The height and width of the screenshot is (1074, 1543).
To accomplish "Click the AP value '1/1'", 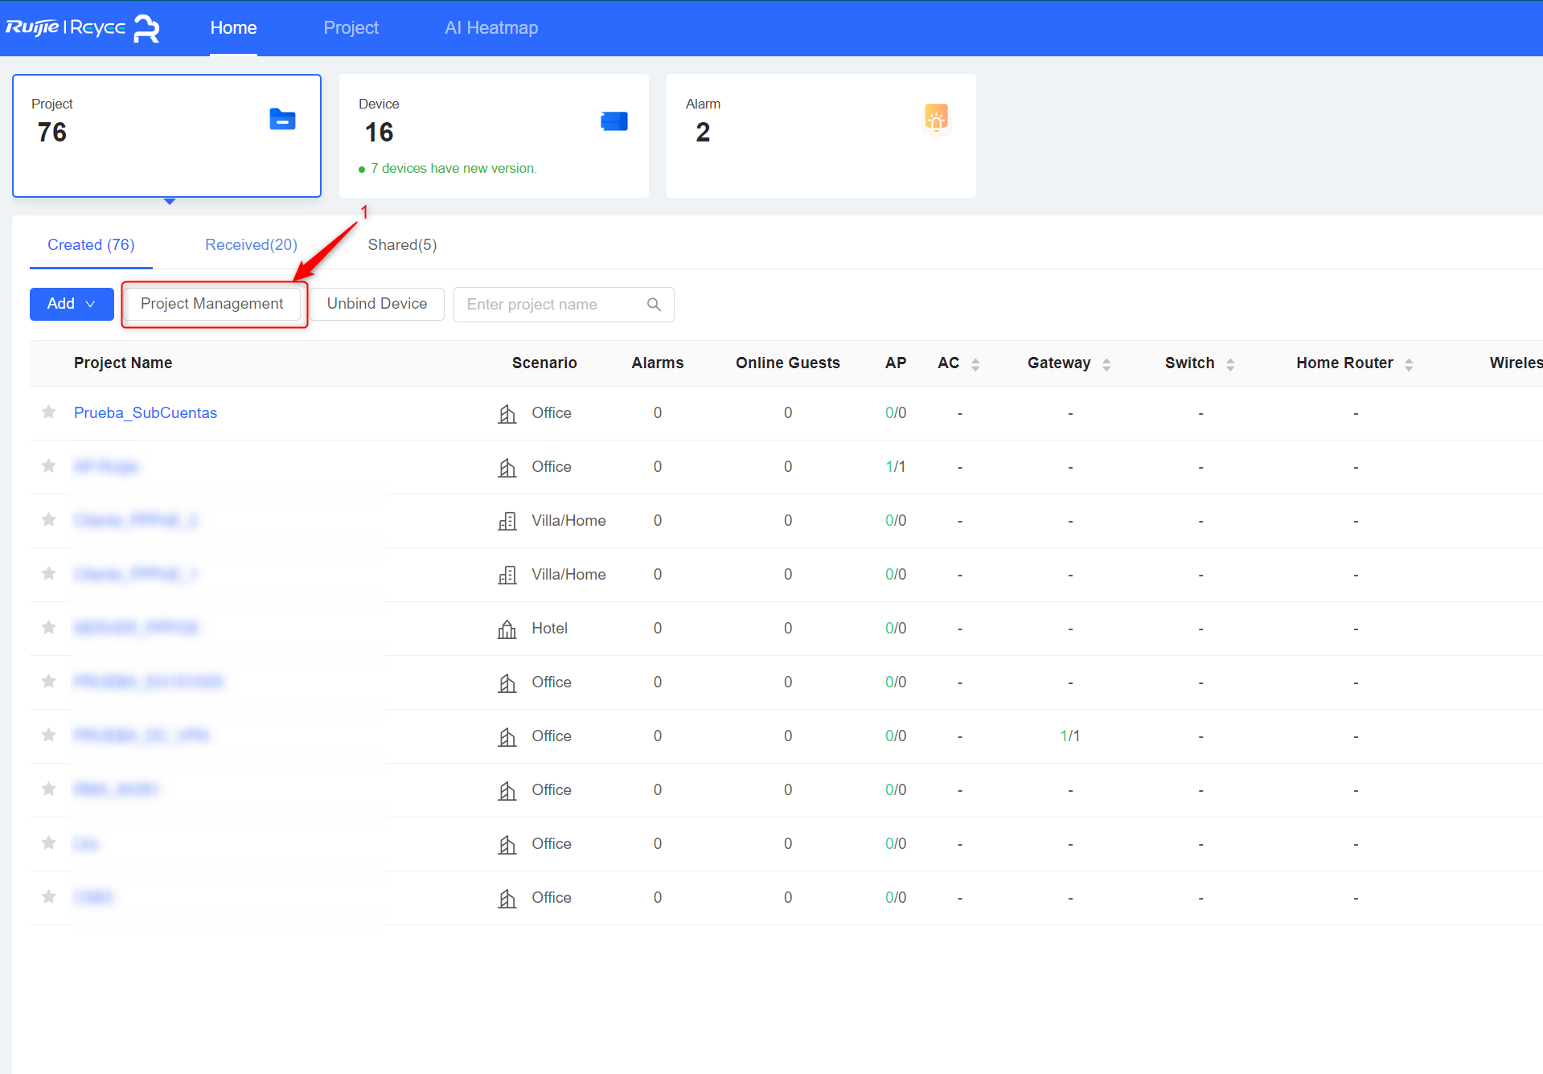I will tap(896, 467).
